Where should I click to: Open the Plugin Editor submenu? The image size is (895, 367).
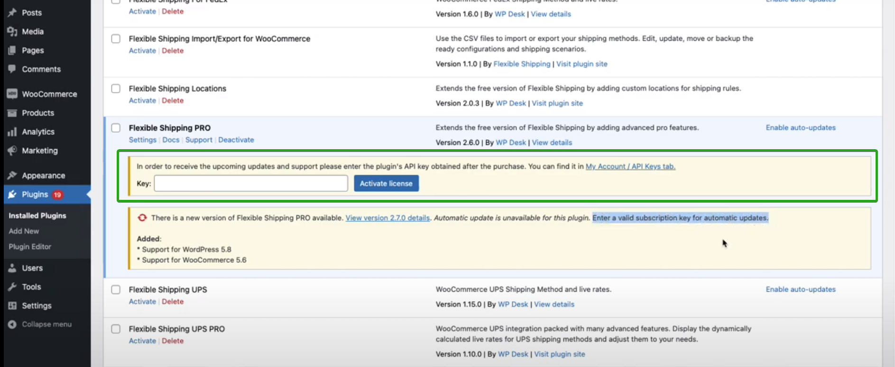(30, 247)
